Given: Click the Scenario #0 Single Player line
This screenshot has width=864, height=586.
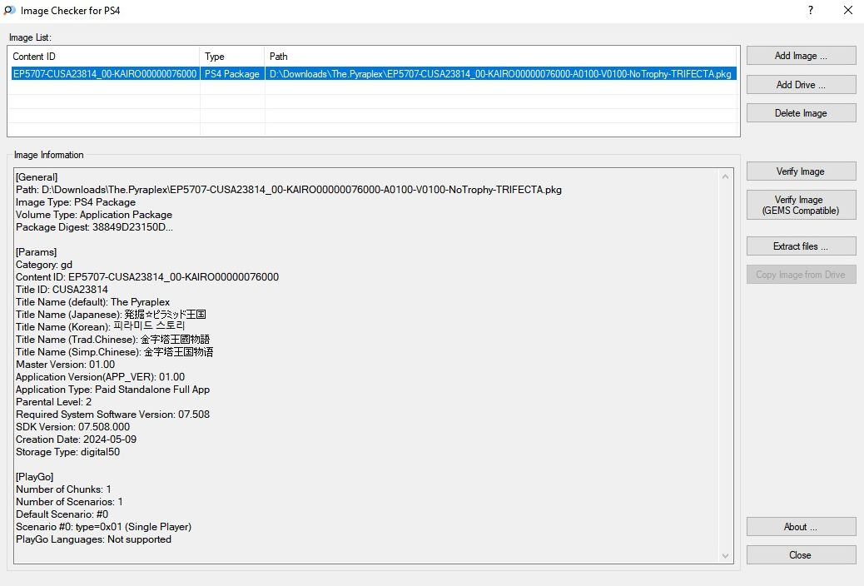Looking at the screenshot, I should click(103, 527).
